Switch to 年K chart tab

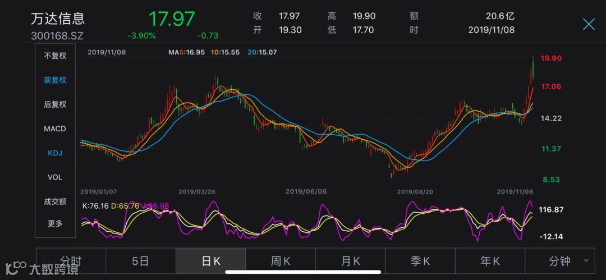pos(490,261)
